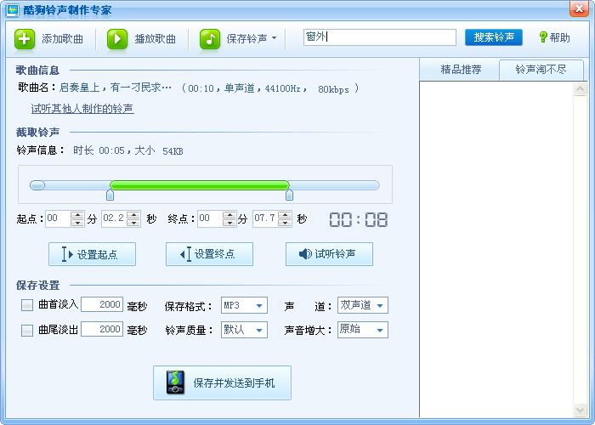Preview the ringtone with the 试听铃声 speaker button
Viewport: 595px width, 425px height.
coord(329,254)
